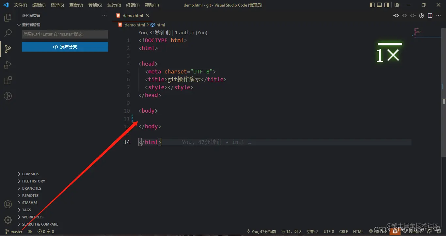Open the errors and warnings status item
This screenshot has height=236, width=446.
coord(46,232)
